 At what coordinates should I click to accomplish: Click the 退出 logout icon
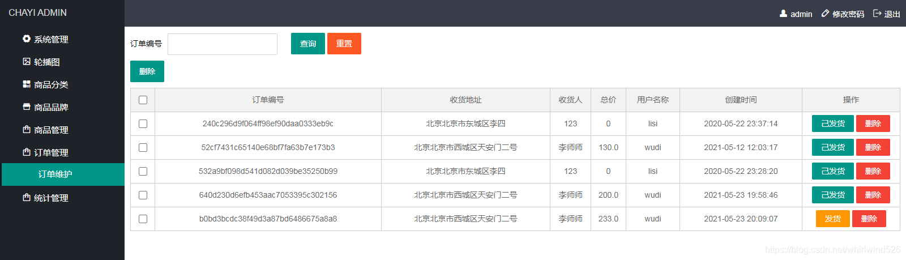pyautogui.click(x=877, y=13)
